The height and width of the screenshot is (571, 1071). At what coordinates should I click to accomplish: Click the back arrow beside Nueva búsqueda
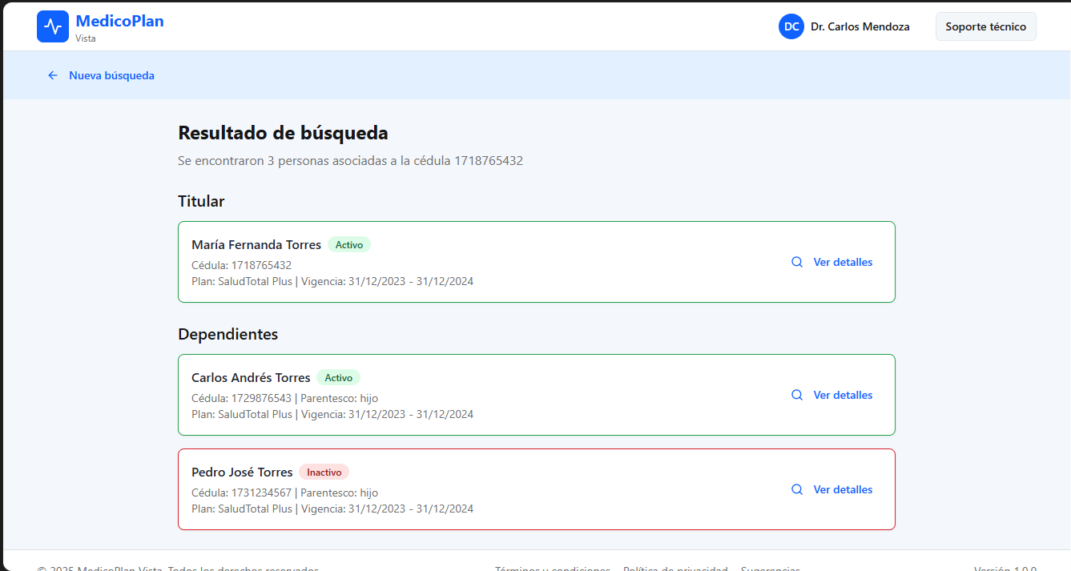click(x=53, y=75)
